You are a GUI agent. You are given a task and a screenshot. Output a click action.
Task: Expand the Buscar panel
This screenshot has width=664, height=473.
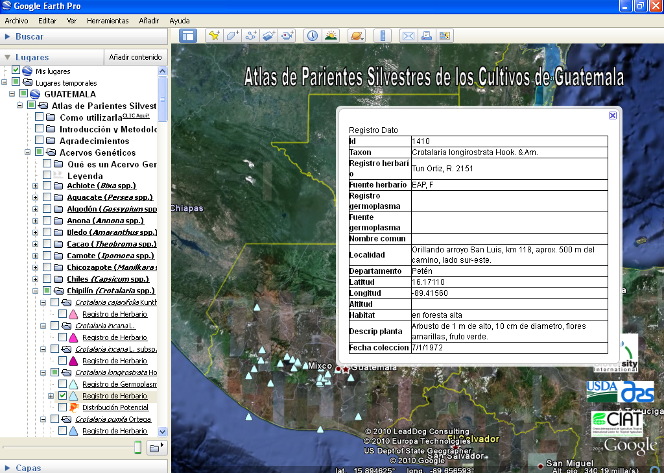[x=7, y=36]
